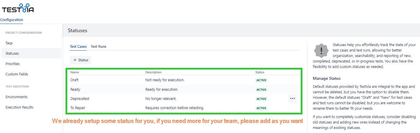Open the three-dot menu for Deprecated
The height and width of the screenshot is (133, 420).
click(292, 98)
